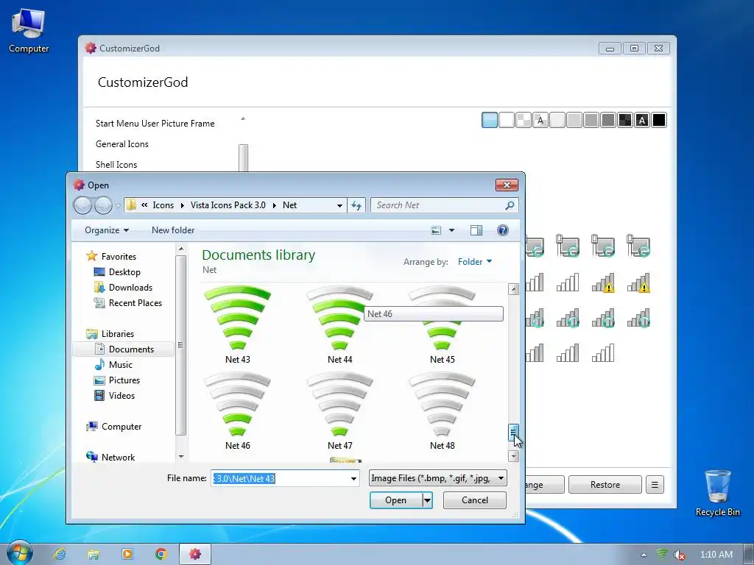754x565 pixels.
Task: Open the view options dropdown arrow
Action: point(451,230)
